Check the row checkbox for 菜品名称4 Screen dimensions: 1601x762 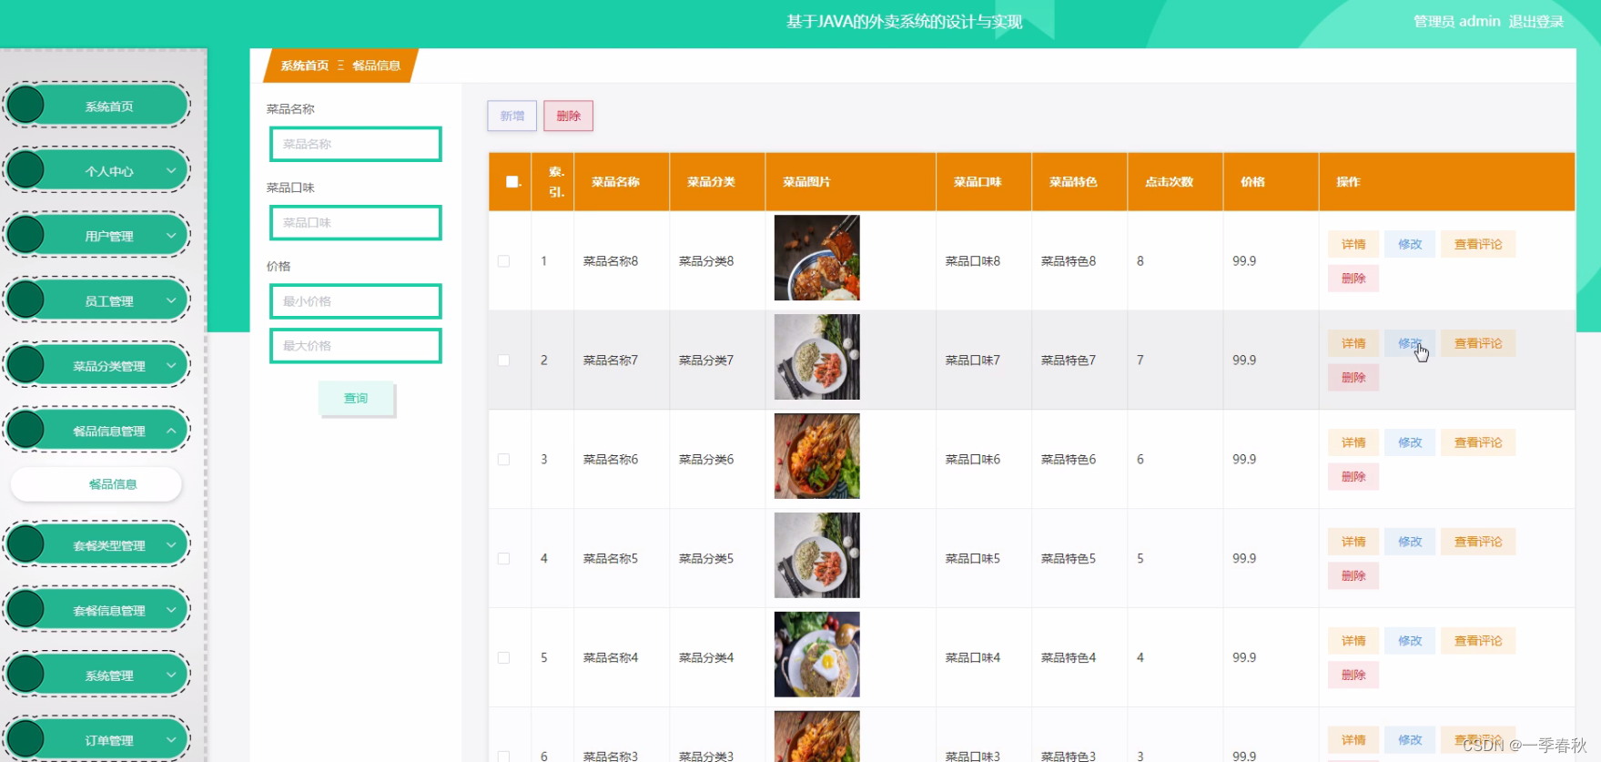(503, 658)
